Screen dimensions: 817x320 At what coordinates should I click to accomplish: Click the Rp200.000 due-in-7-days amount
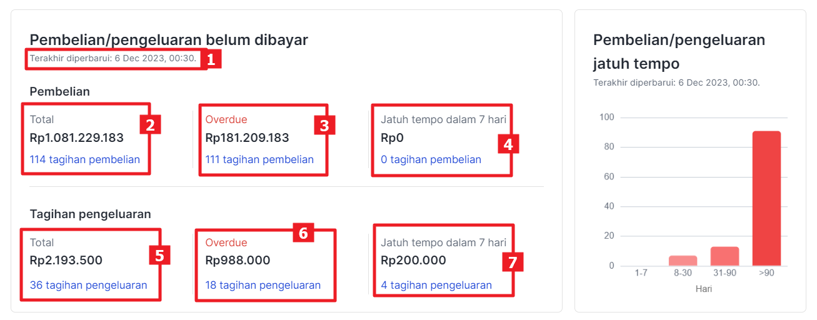click(x=413, y=261)
